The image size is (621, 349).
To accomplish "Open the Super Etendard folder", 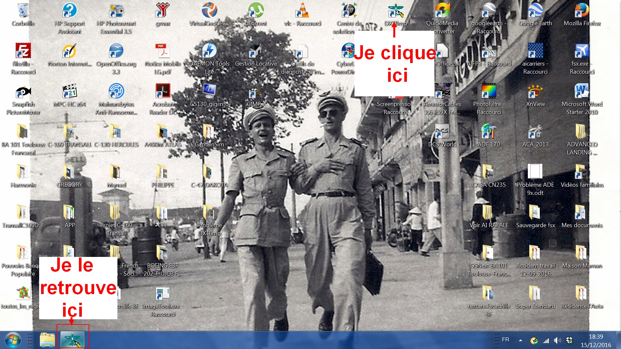I will [x=535, y=293].
